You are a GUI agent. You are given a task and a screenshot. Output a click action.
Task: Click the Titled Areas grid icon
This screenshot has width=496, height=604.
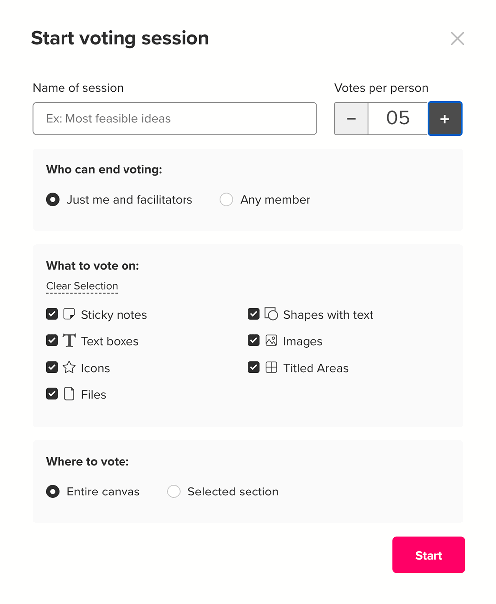click(x=271, y=368)
